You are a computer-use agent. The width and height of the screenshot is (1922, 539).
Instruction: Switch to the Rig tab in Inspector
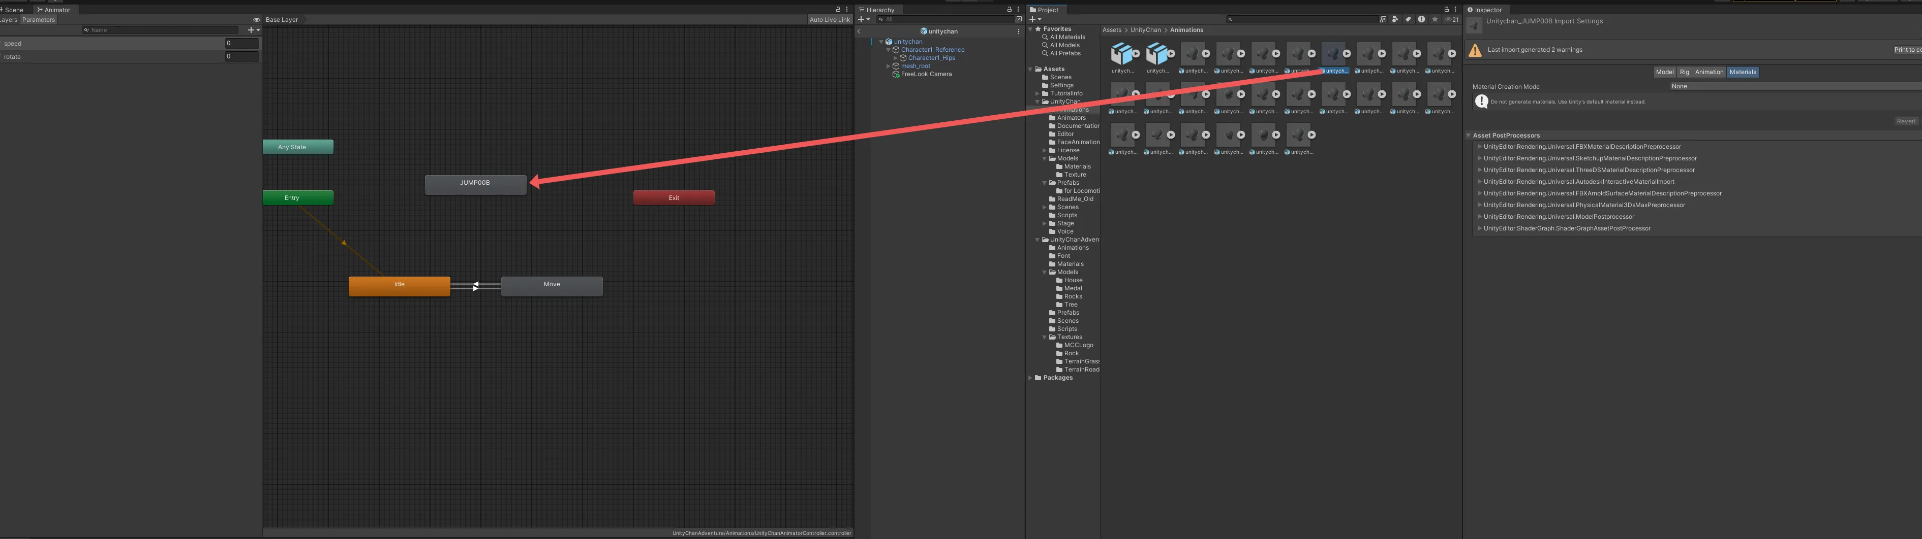point(1684,72)
